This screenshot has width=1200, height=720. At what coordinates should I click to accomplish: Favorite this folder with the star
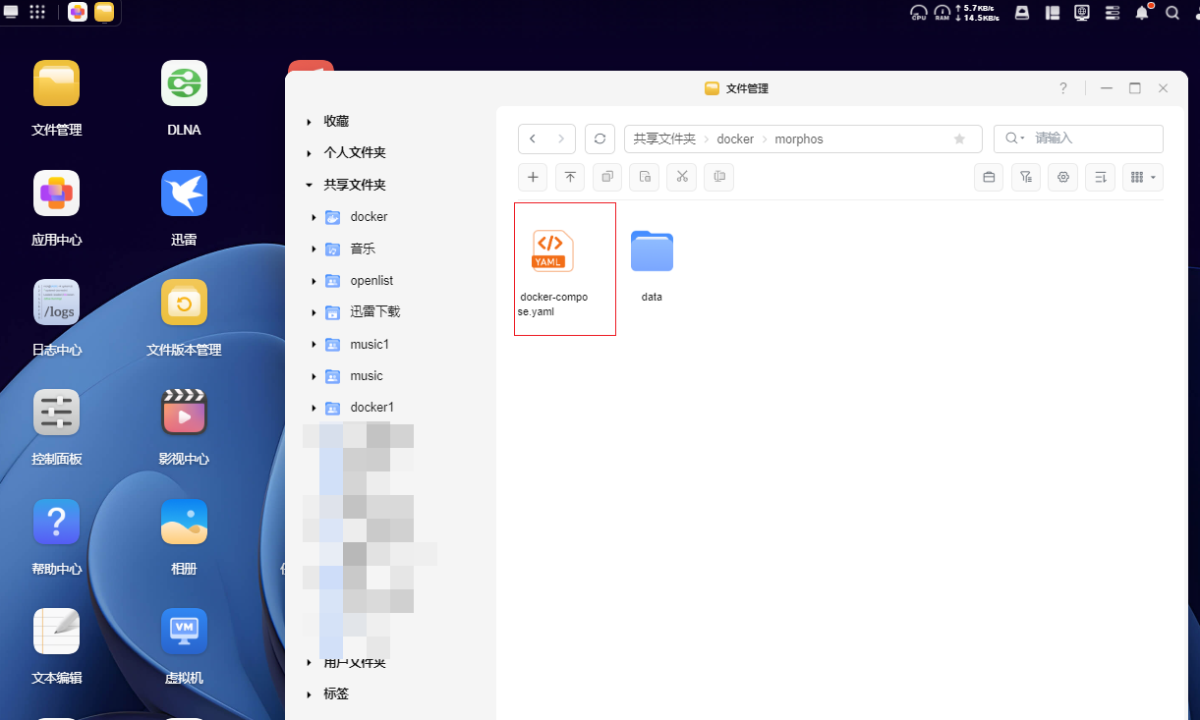click(959, 139)
